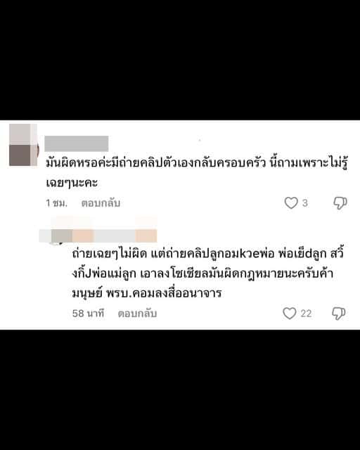Image resolution: width=360 pixels, height=450 pixels.
Task: Select the reply line starting ถ่ายเฉยๆไม่ผิด
Action: [x=207, y=253]
